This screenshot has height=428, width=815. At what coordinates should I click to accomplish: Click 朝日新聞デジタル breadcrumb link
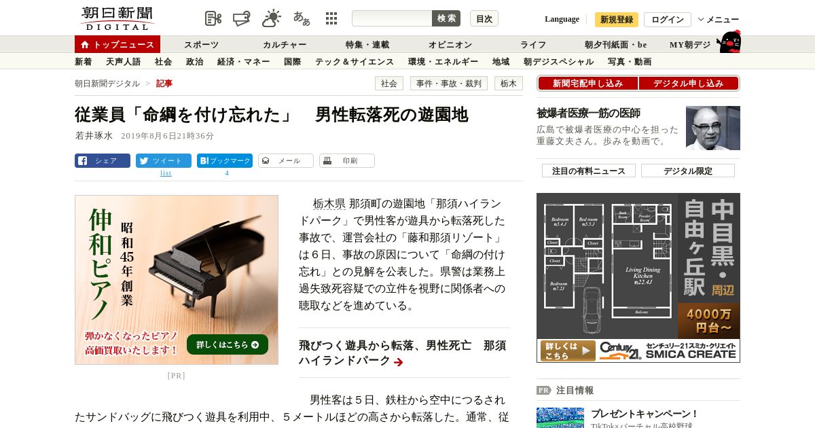tap(107, 84)
